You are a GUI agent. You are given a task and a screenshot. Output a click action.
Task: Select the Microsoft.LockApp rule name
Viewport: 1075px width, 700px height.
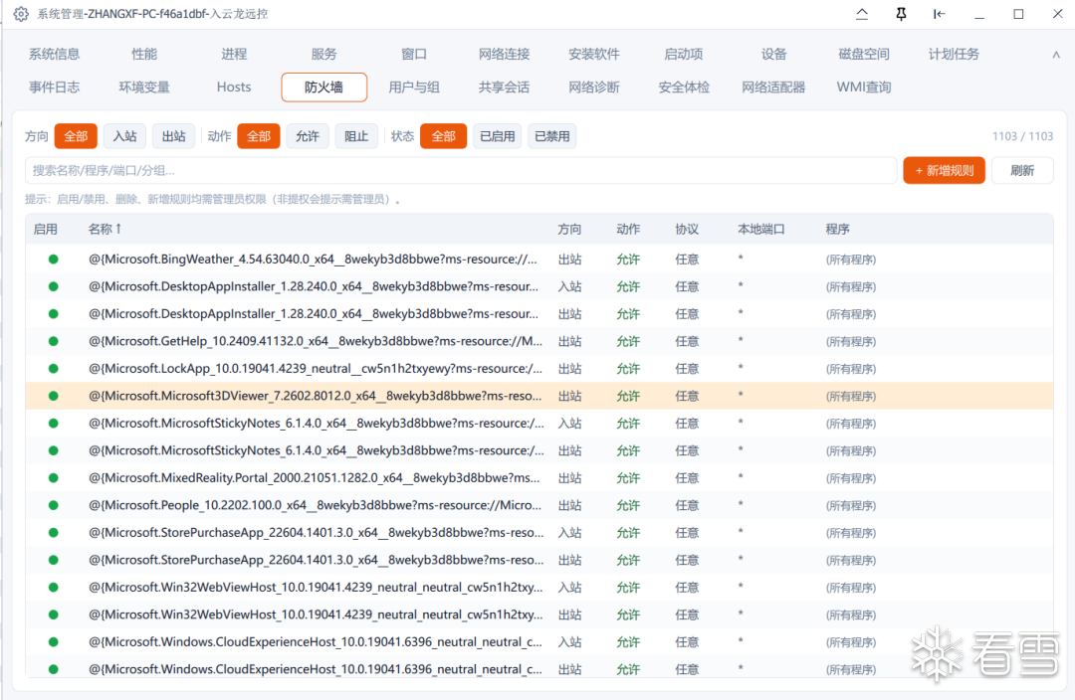point(316,369)
